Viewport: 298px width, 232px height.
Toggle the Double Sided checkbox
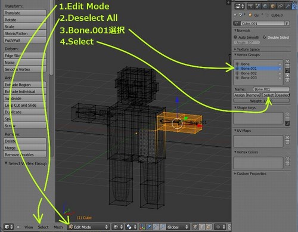[x=265, y=37]
